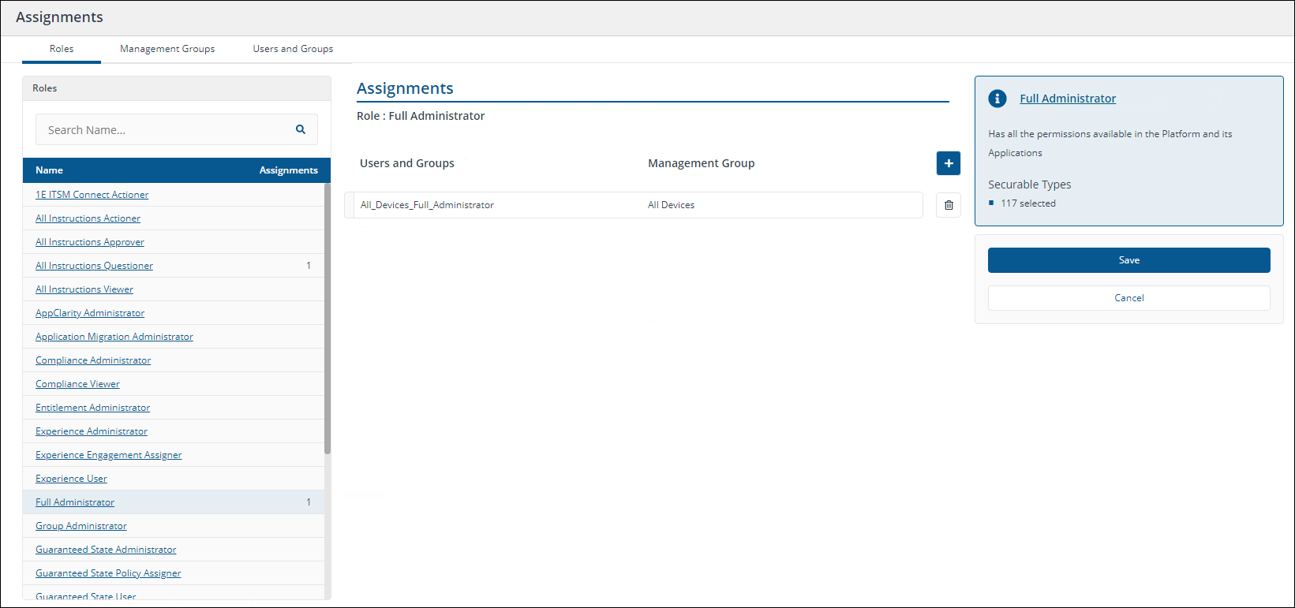Delete the All_Devices_Full_Administrator assignment via trash icon
1295x608 pixels.
pyautogui.click(x=949, y=205)
